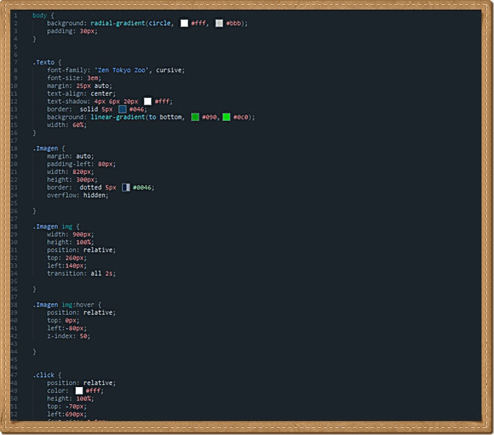Viewport: 494px width, 435px height.
Task: Open the #fff swatch in body radial-gradient
Action: [184, 24]
